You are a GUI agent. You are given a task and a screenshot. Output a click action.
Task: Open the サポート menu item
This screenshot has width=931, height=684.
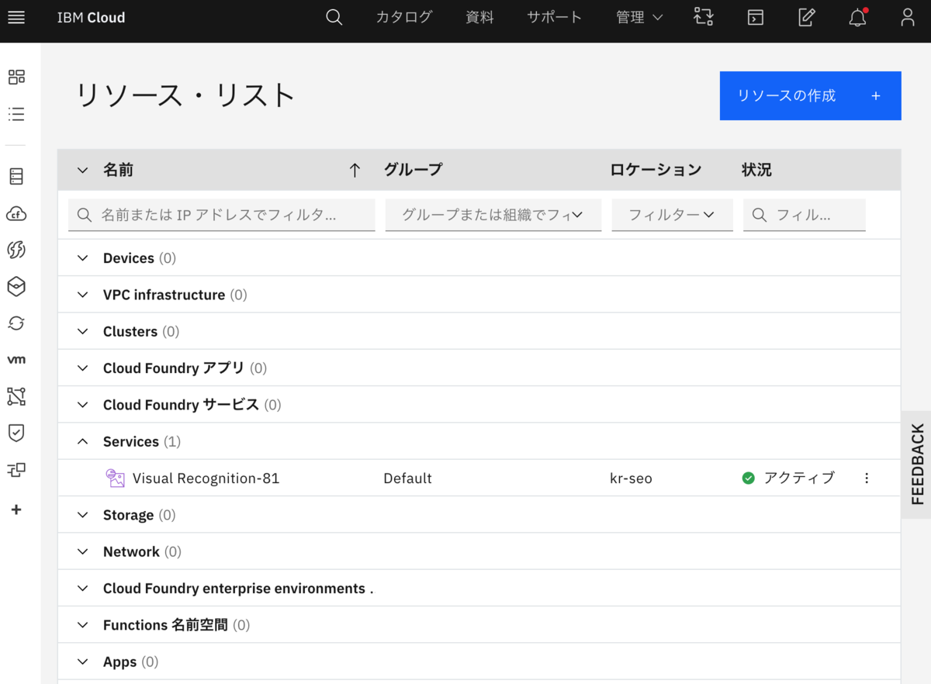(x=554, y=17)
